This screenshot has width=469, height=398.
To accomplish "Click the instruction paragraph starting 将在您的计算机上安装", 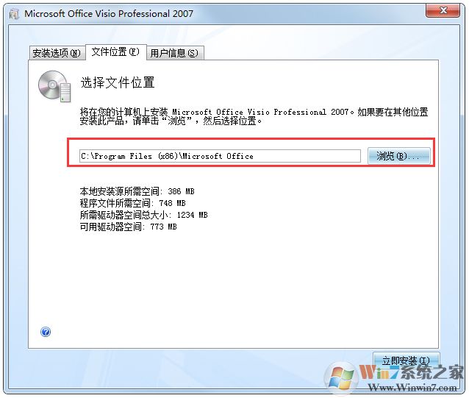I will tap(254, 116).
